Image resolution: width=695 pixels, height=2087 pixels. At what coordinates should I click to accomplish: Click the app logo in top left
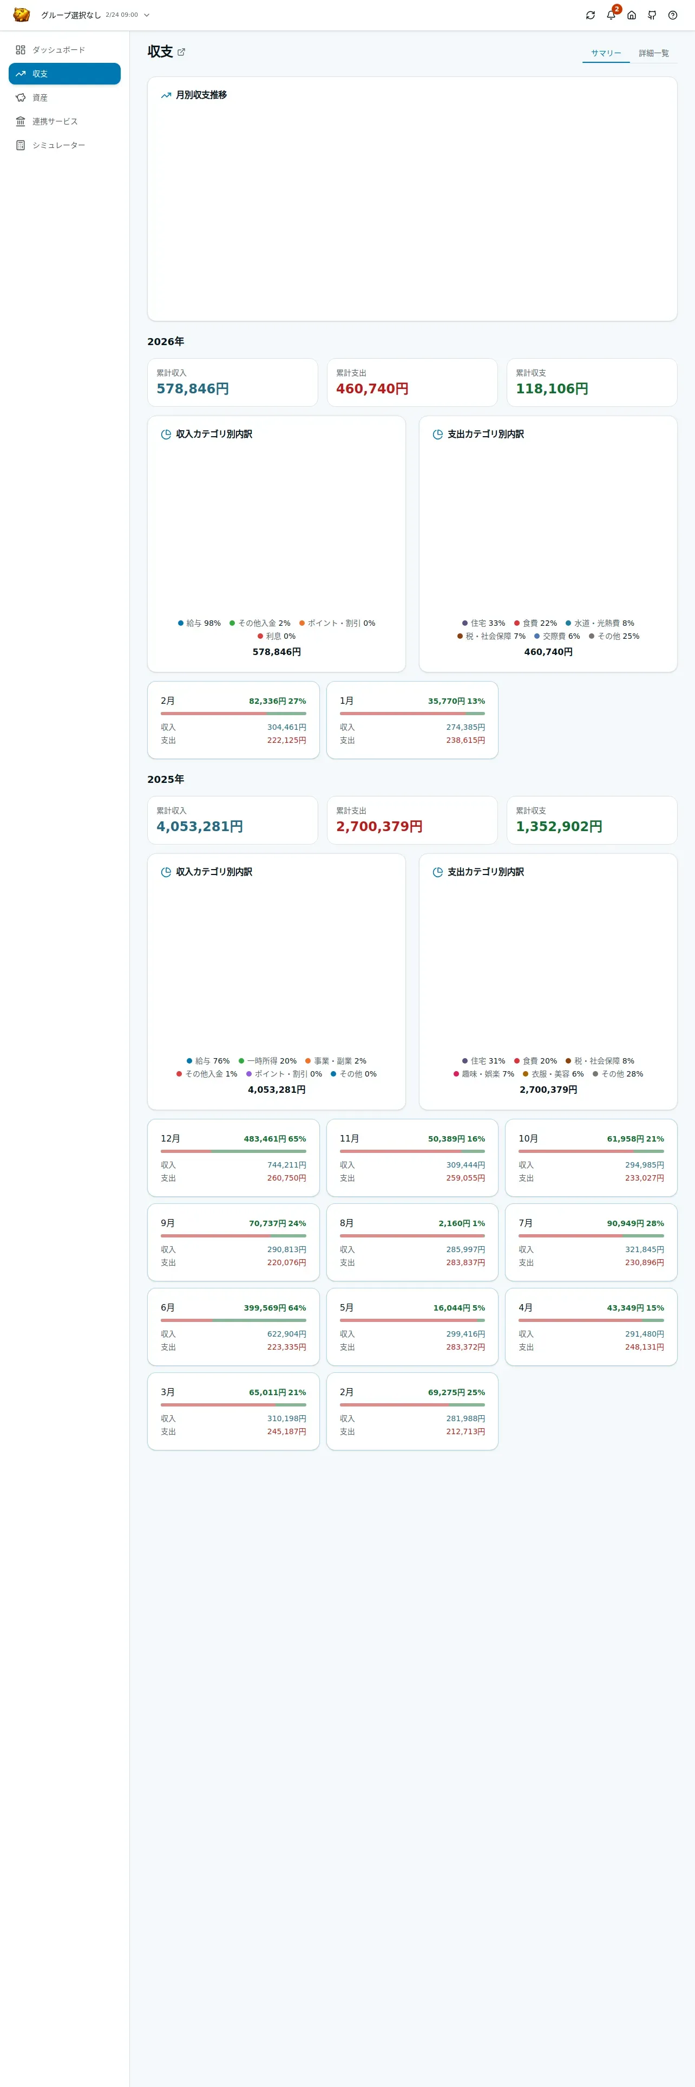(x=22, y=15)
